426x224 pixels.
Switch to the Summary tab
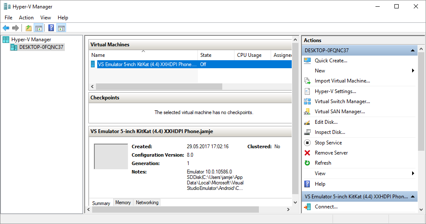[101, 203]
